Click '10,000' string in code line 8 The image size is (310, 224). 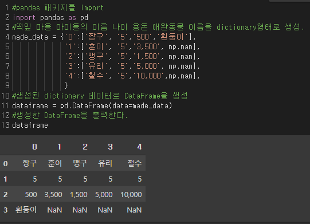(x=148, y=76)
